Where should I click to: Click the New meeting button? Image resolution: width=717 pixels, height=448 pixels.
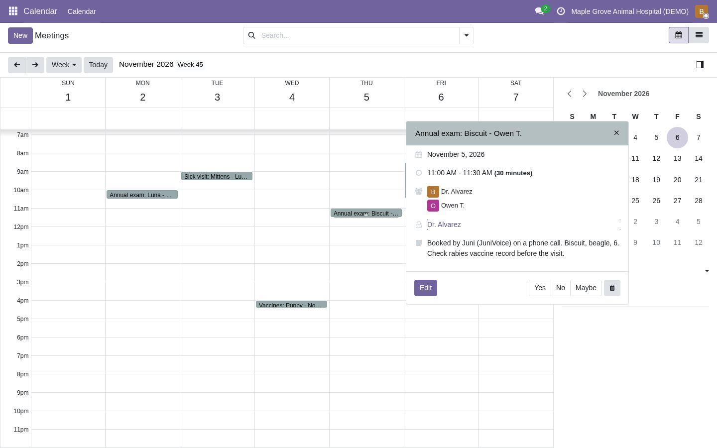coord(20,35)
